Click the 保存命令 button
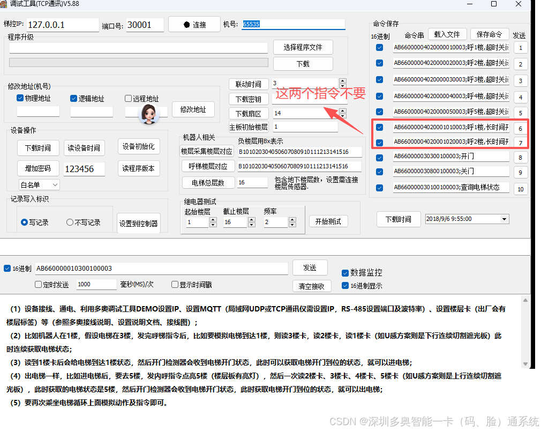This screenshot has height=431, width=541. (489, 34)
